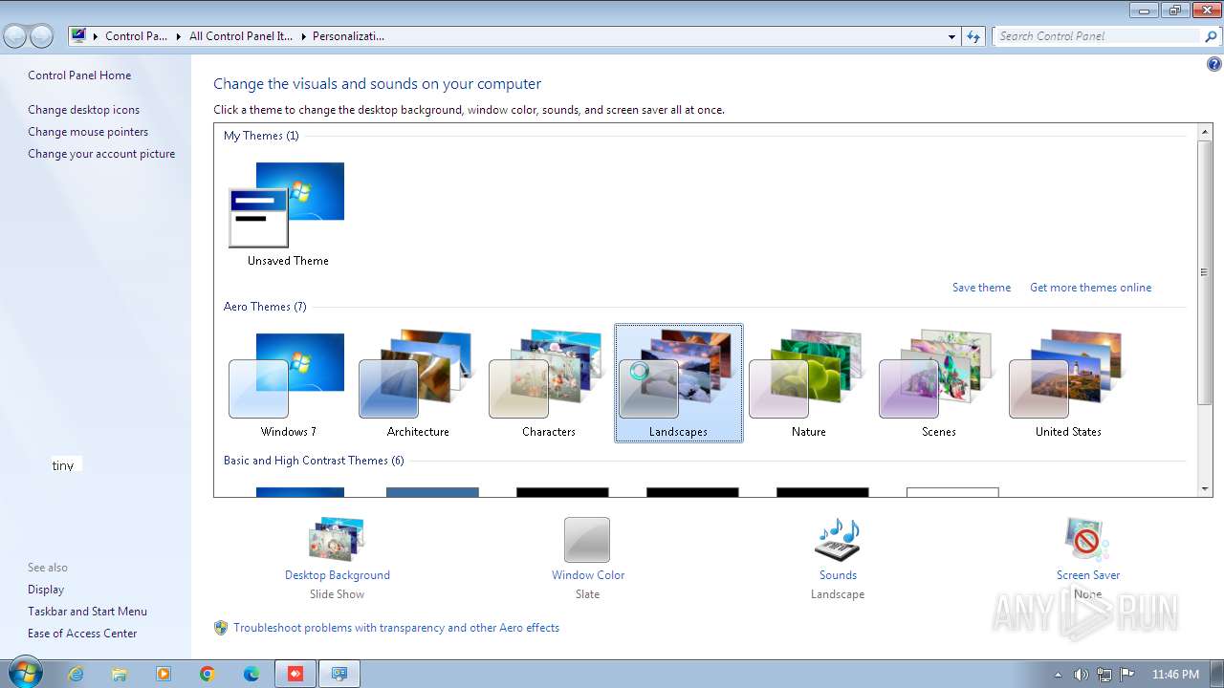
Task: Click the Sounds text link
Action: click(838, 575)
